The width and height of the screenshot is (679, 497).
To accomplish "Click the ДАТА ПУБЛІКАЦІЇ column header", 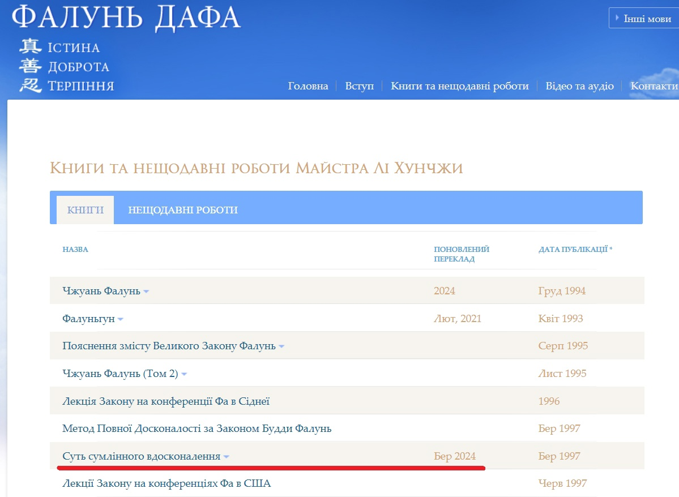I will click(575, 250).
